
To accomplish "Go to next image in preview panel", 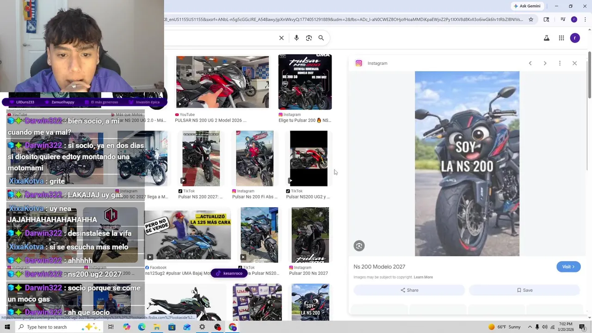I will pyautogui.click(x=545, y=63).
